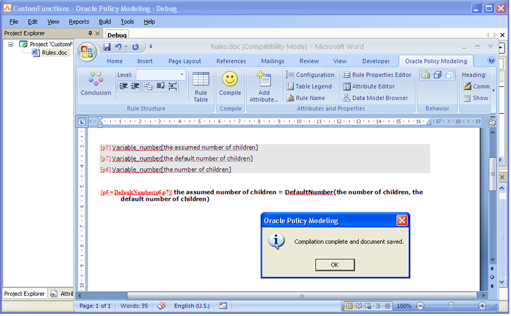Screen dimensions: 511x316
Task: Click the Undo arrow in Word toolbar
Action: [118, 47]
